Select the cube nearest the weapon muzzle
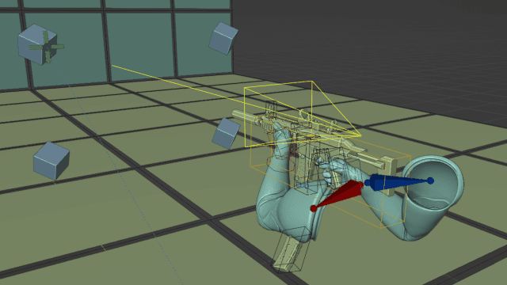The image size is (507, 285). point(226,133)
